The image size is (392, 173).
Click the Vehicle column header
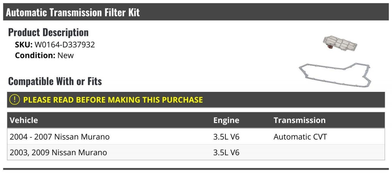coord(24,120)
